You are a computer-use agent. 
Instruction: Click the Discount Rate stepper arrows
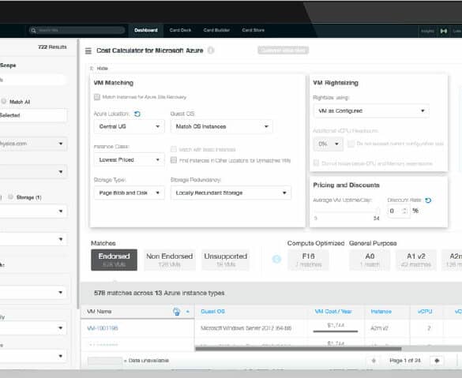[405, 211]
